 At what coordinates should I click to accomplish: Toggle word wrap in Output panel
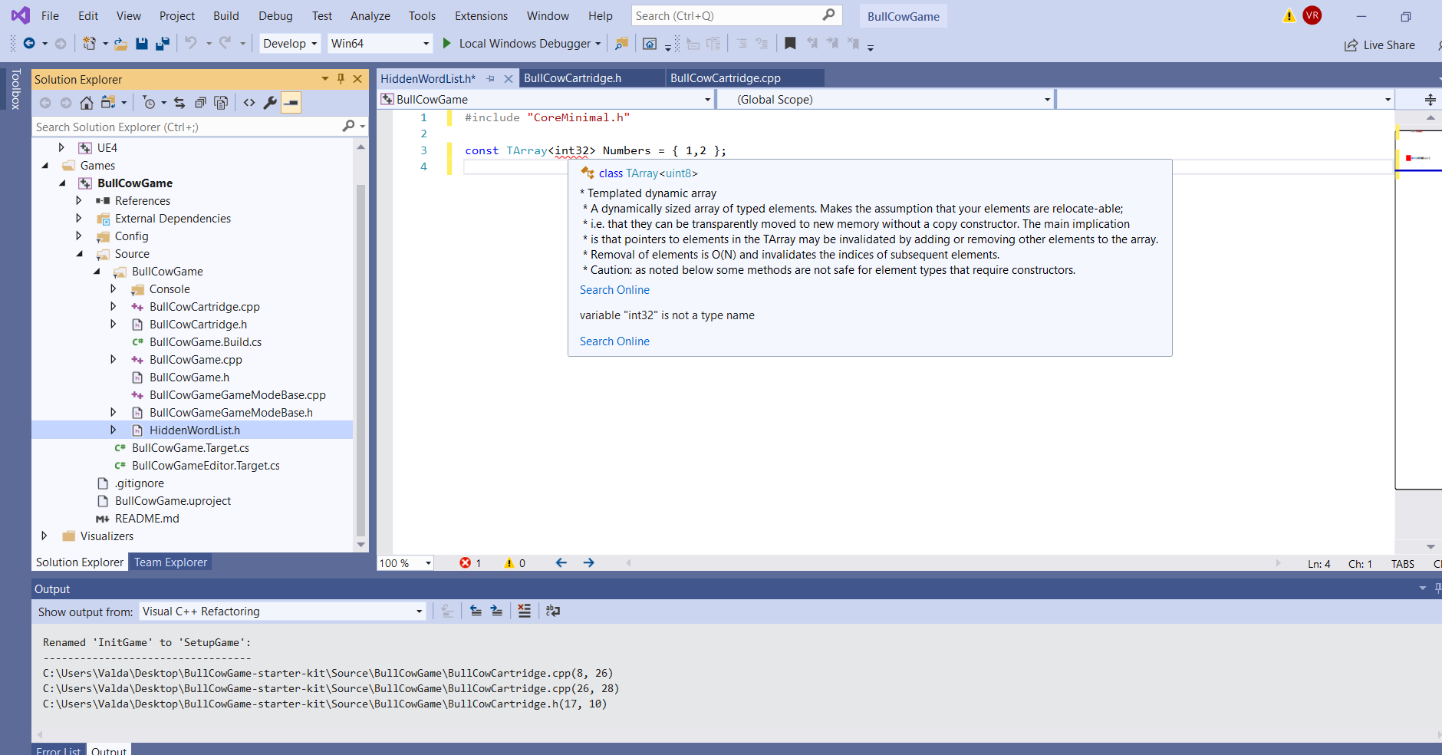pos(553,612)
